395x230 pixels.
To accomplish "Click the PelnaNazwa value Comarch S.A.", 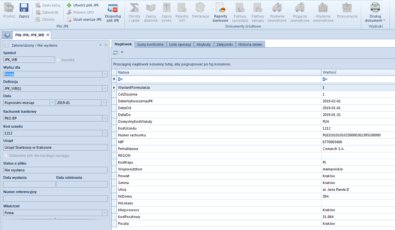I will coord(333,149).
